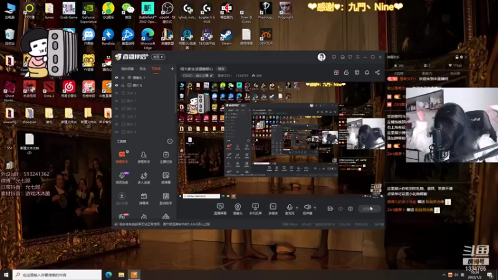Open 视频连麦 tool in toolbox
Viewport: 498px width, 280px height.
pyautogui.click(x=121, y=178)
